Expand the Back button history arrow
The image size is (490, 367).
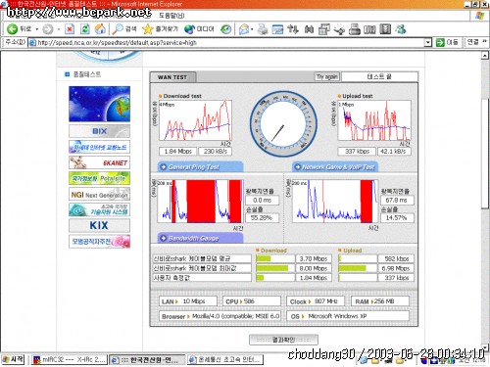pos(37,29)
